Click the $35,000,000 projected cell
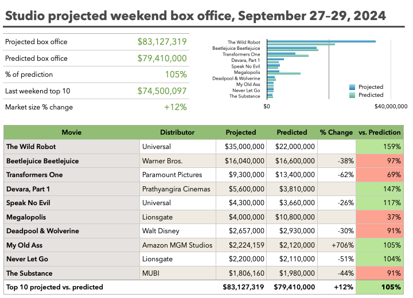Image resolution: width=413 pixels, height=298 pixels. tap(241, 147)
